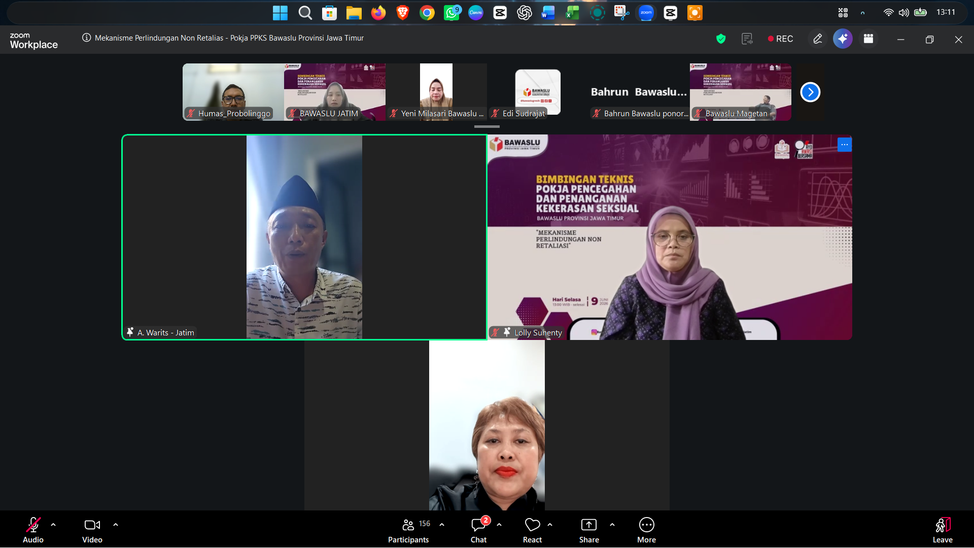Unmute the microphone with the Audio button
Screen dimensions: 974x548
coord(33,530)
